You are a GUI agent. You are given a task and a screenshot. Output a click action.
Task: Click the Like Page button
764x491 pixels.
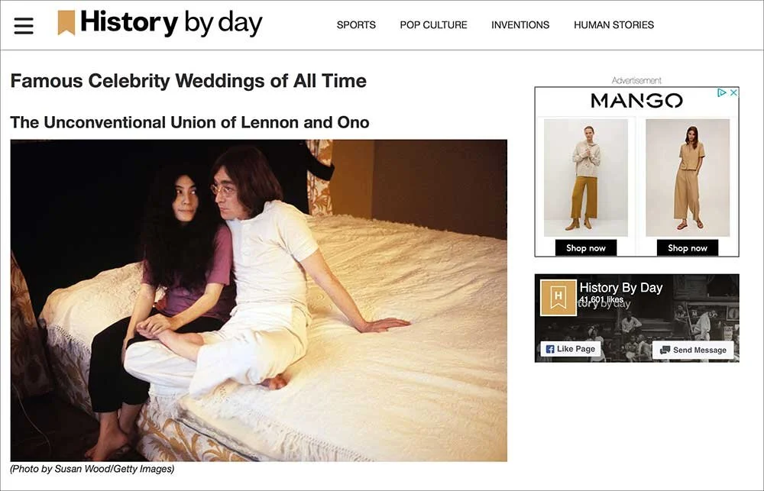click(x=571, y=349)
